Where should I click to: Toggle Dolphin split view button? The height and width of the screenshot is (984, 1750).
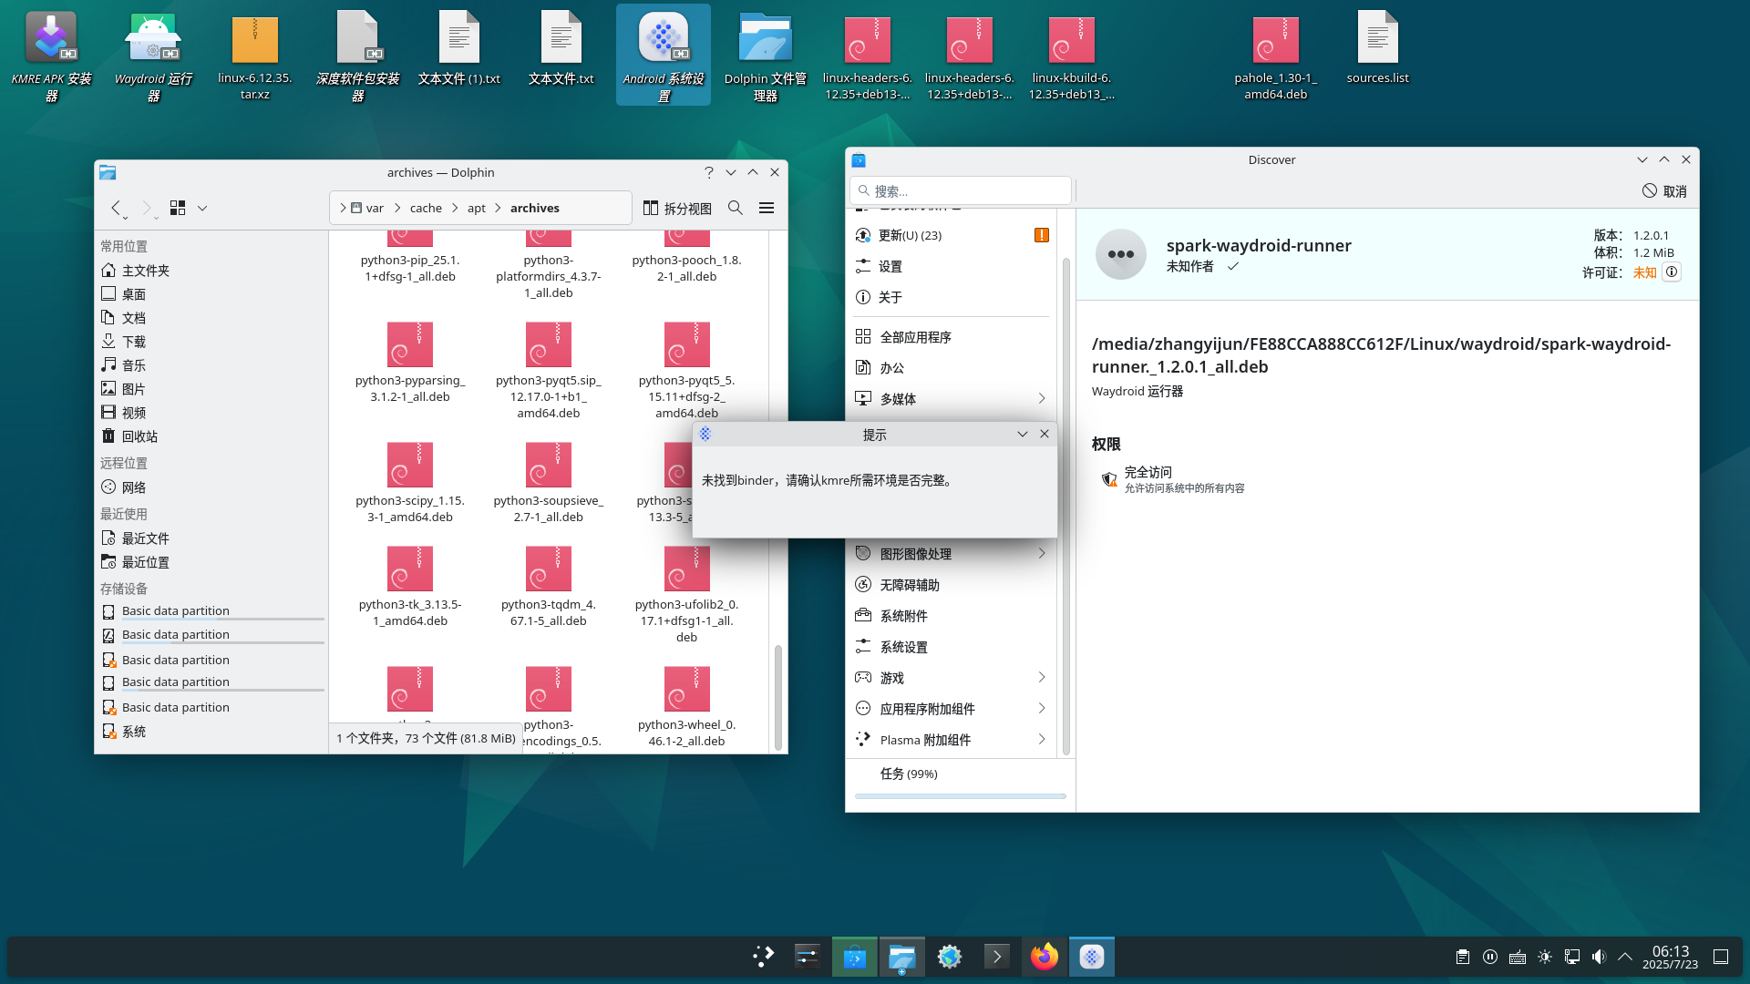click(x=677, y=208)
